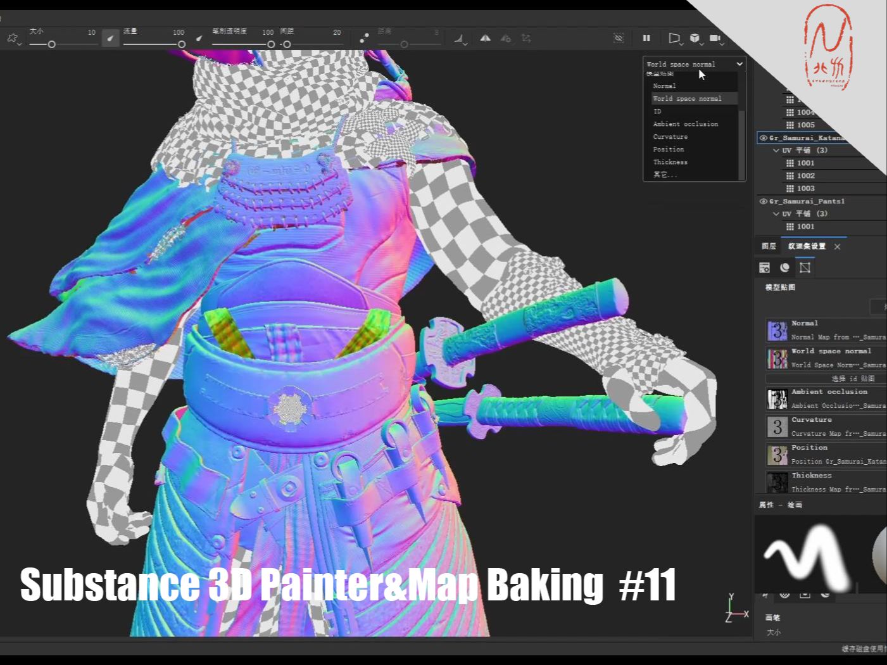Viewport: 887px width, 665px height.
Task: Click the World space normal map thumbnail
Action: tap(777, 358)
